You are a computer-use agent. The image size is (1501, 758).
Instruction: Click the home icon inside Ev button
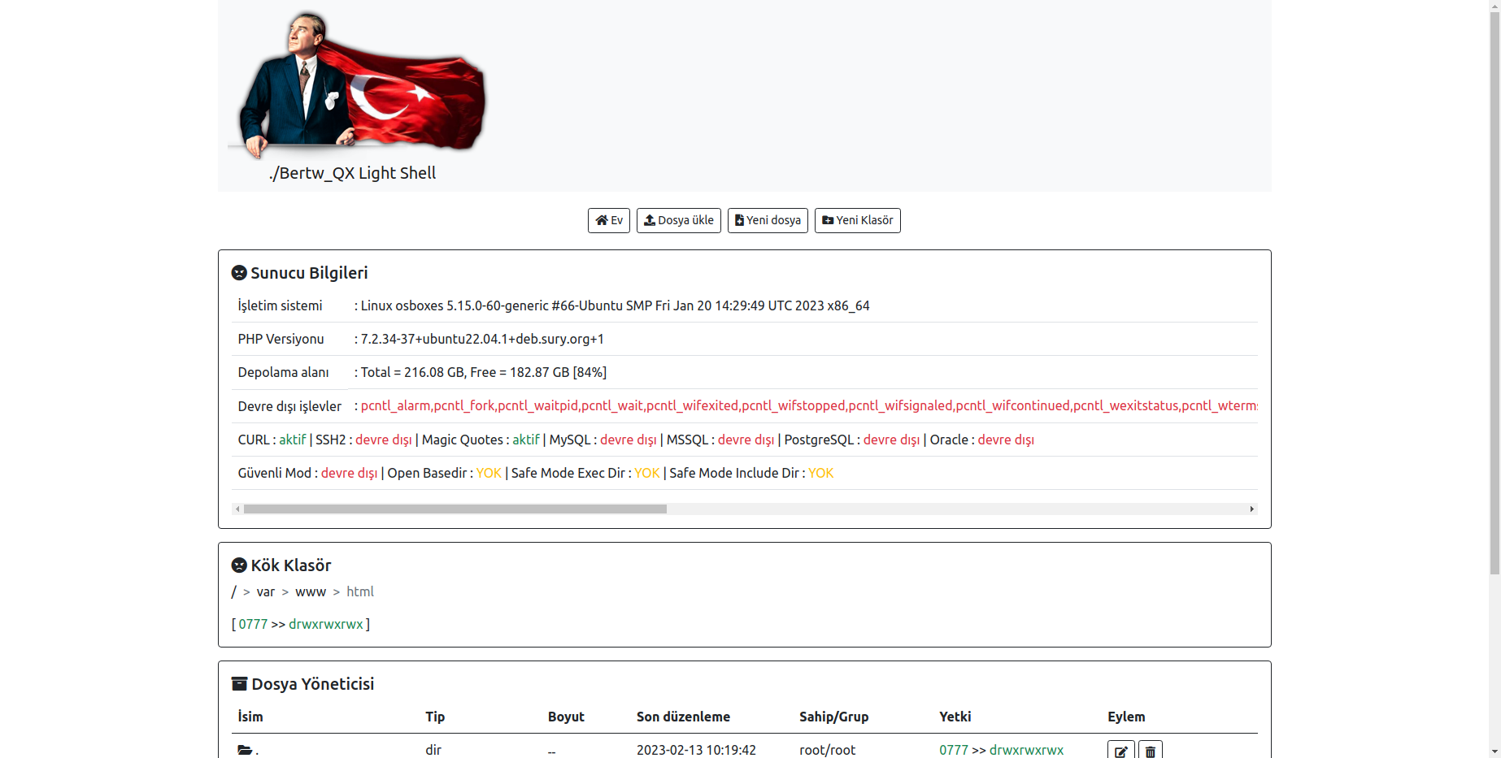[x=602, y=220]
